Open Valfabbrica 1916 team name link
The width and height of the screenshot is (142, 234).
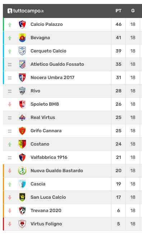pos(49,157)
